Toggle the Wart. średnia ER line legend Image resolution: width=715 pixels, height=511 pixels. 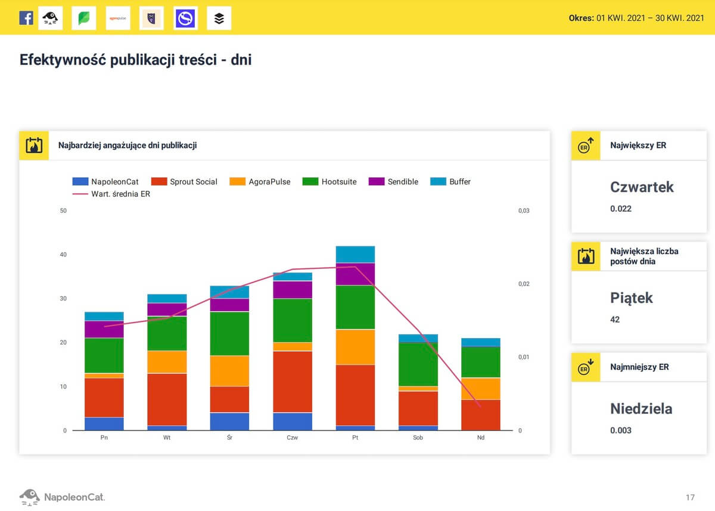(x=111, y=194)
